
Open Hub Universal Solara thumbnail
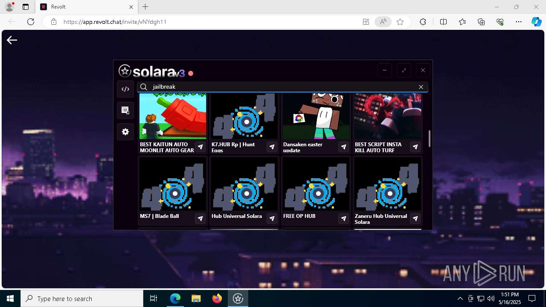pyautogui.click(x=244, y=184)
